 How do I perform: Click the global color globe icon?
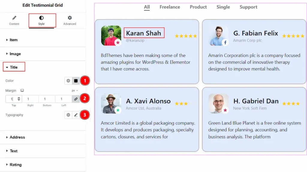coord(68,81)
